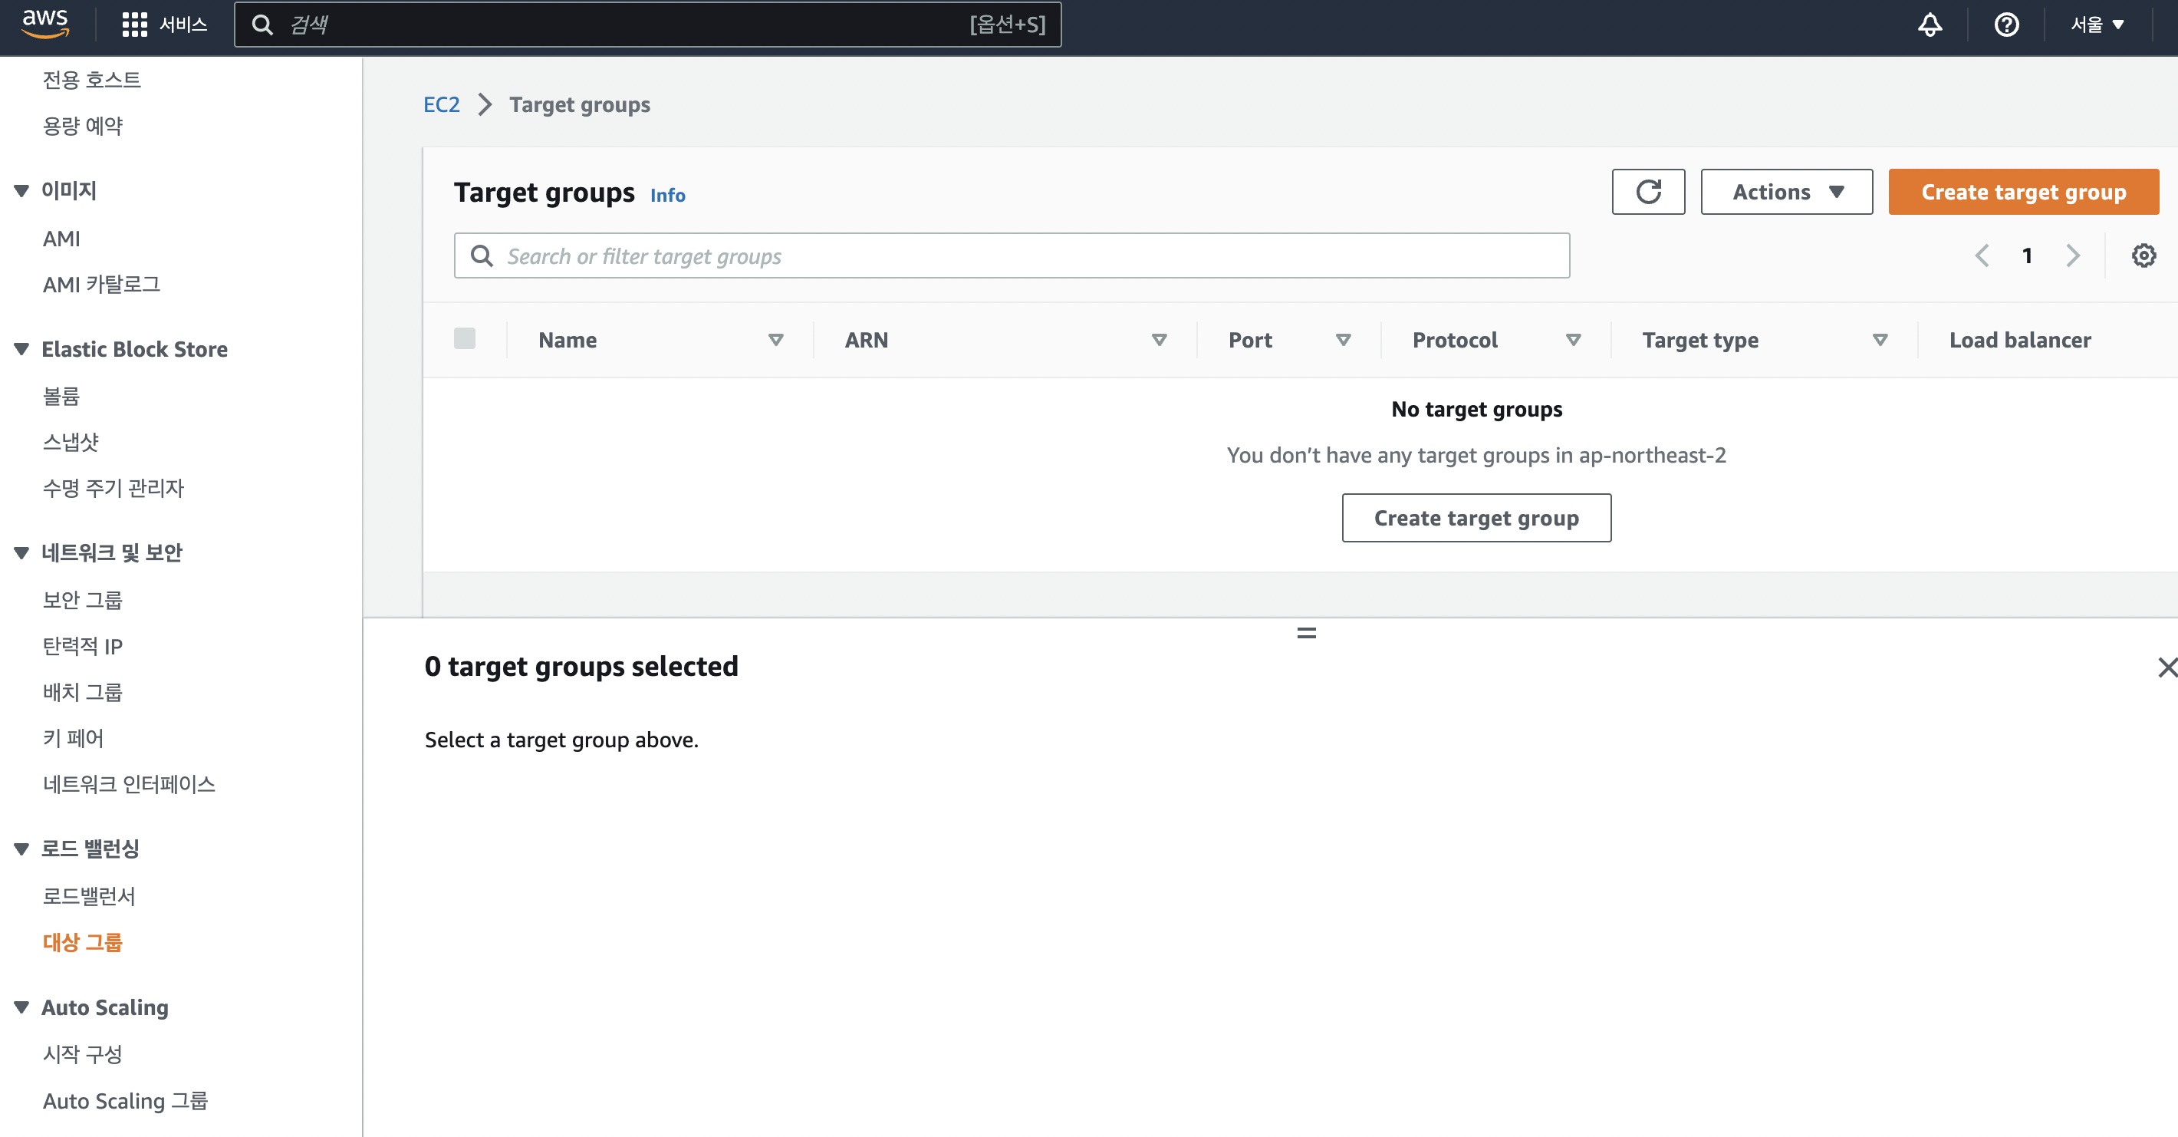Go to next page arrow

click(2072, 255)
